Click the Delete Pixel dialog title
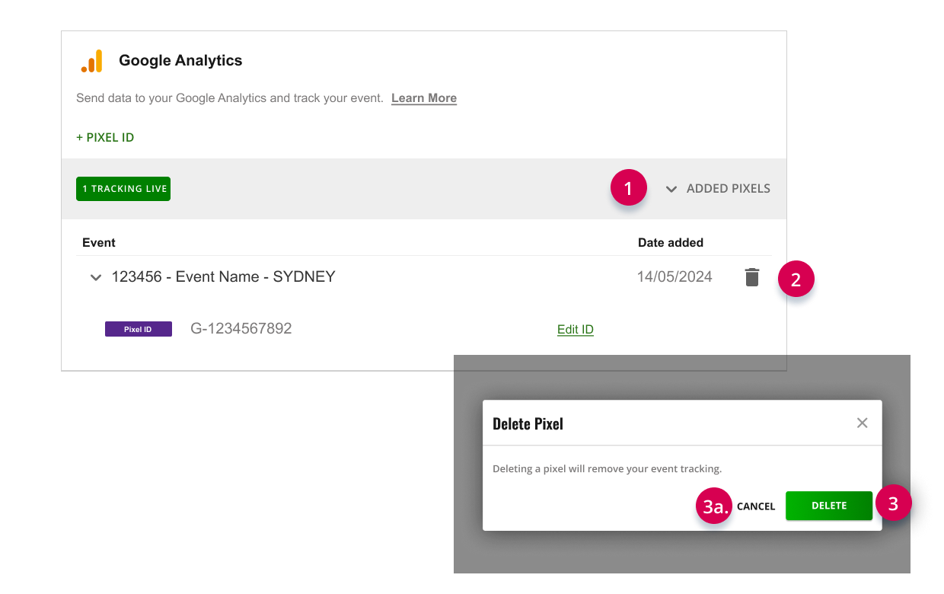The height and width of the screenshot is (594, 944). [x=528, y=424]
